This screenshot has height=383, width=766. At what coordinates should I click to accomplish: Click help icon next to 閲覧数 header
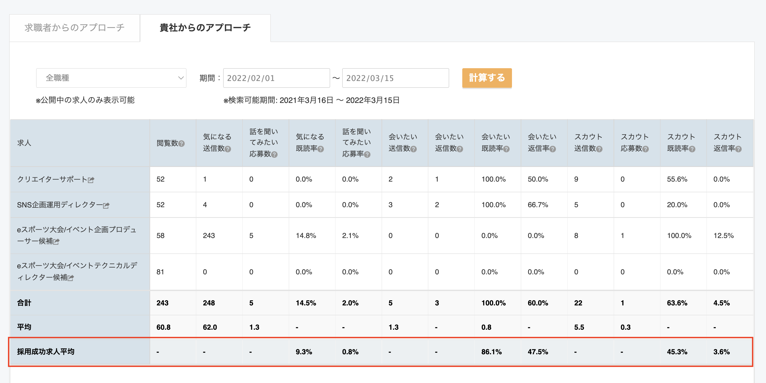click(181, 144)
